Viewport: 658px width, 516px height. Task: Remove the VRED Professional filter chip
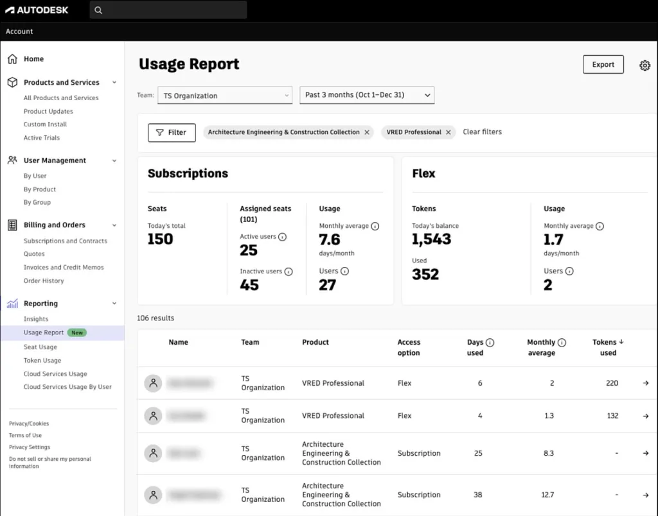[449, 132]
